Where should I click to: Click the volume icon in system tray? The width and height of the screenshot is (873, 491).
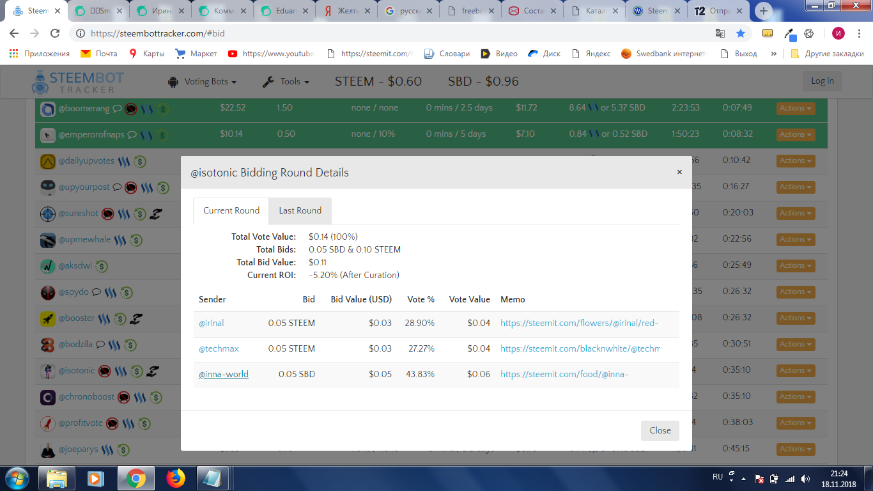tap(807, 478)
